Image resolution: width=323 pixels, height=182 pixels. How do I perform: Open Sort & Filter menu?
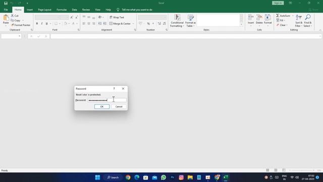(298, 21)
